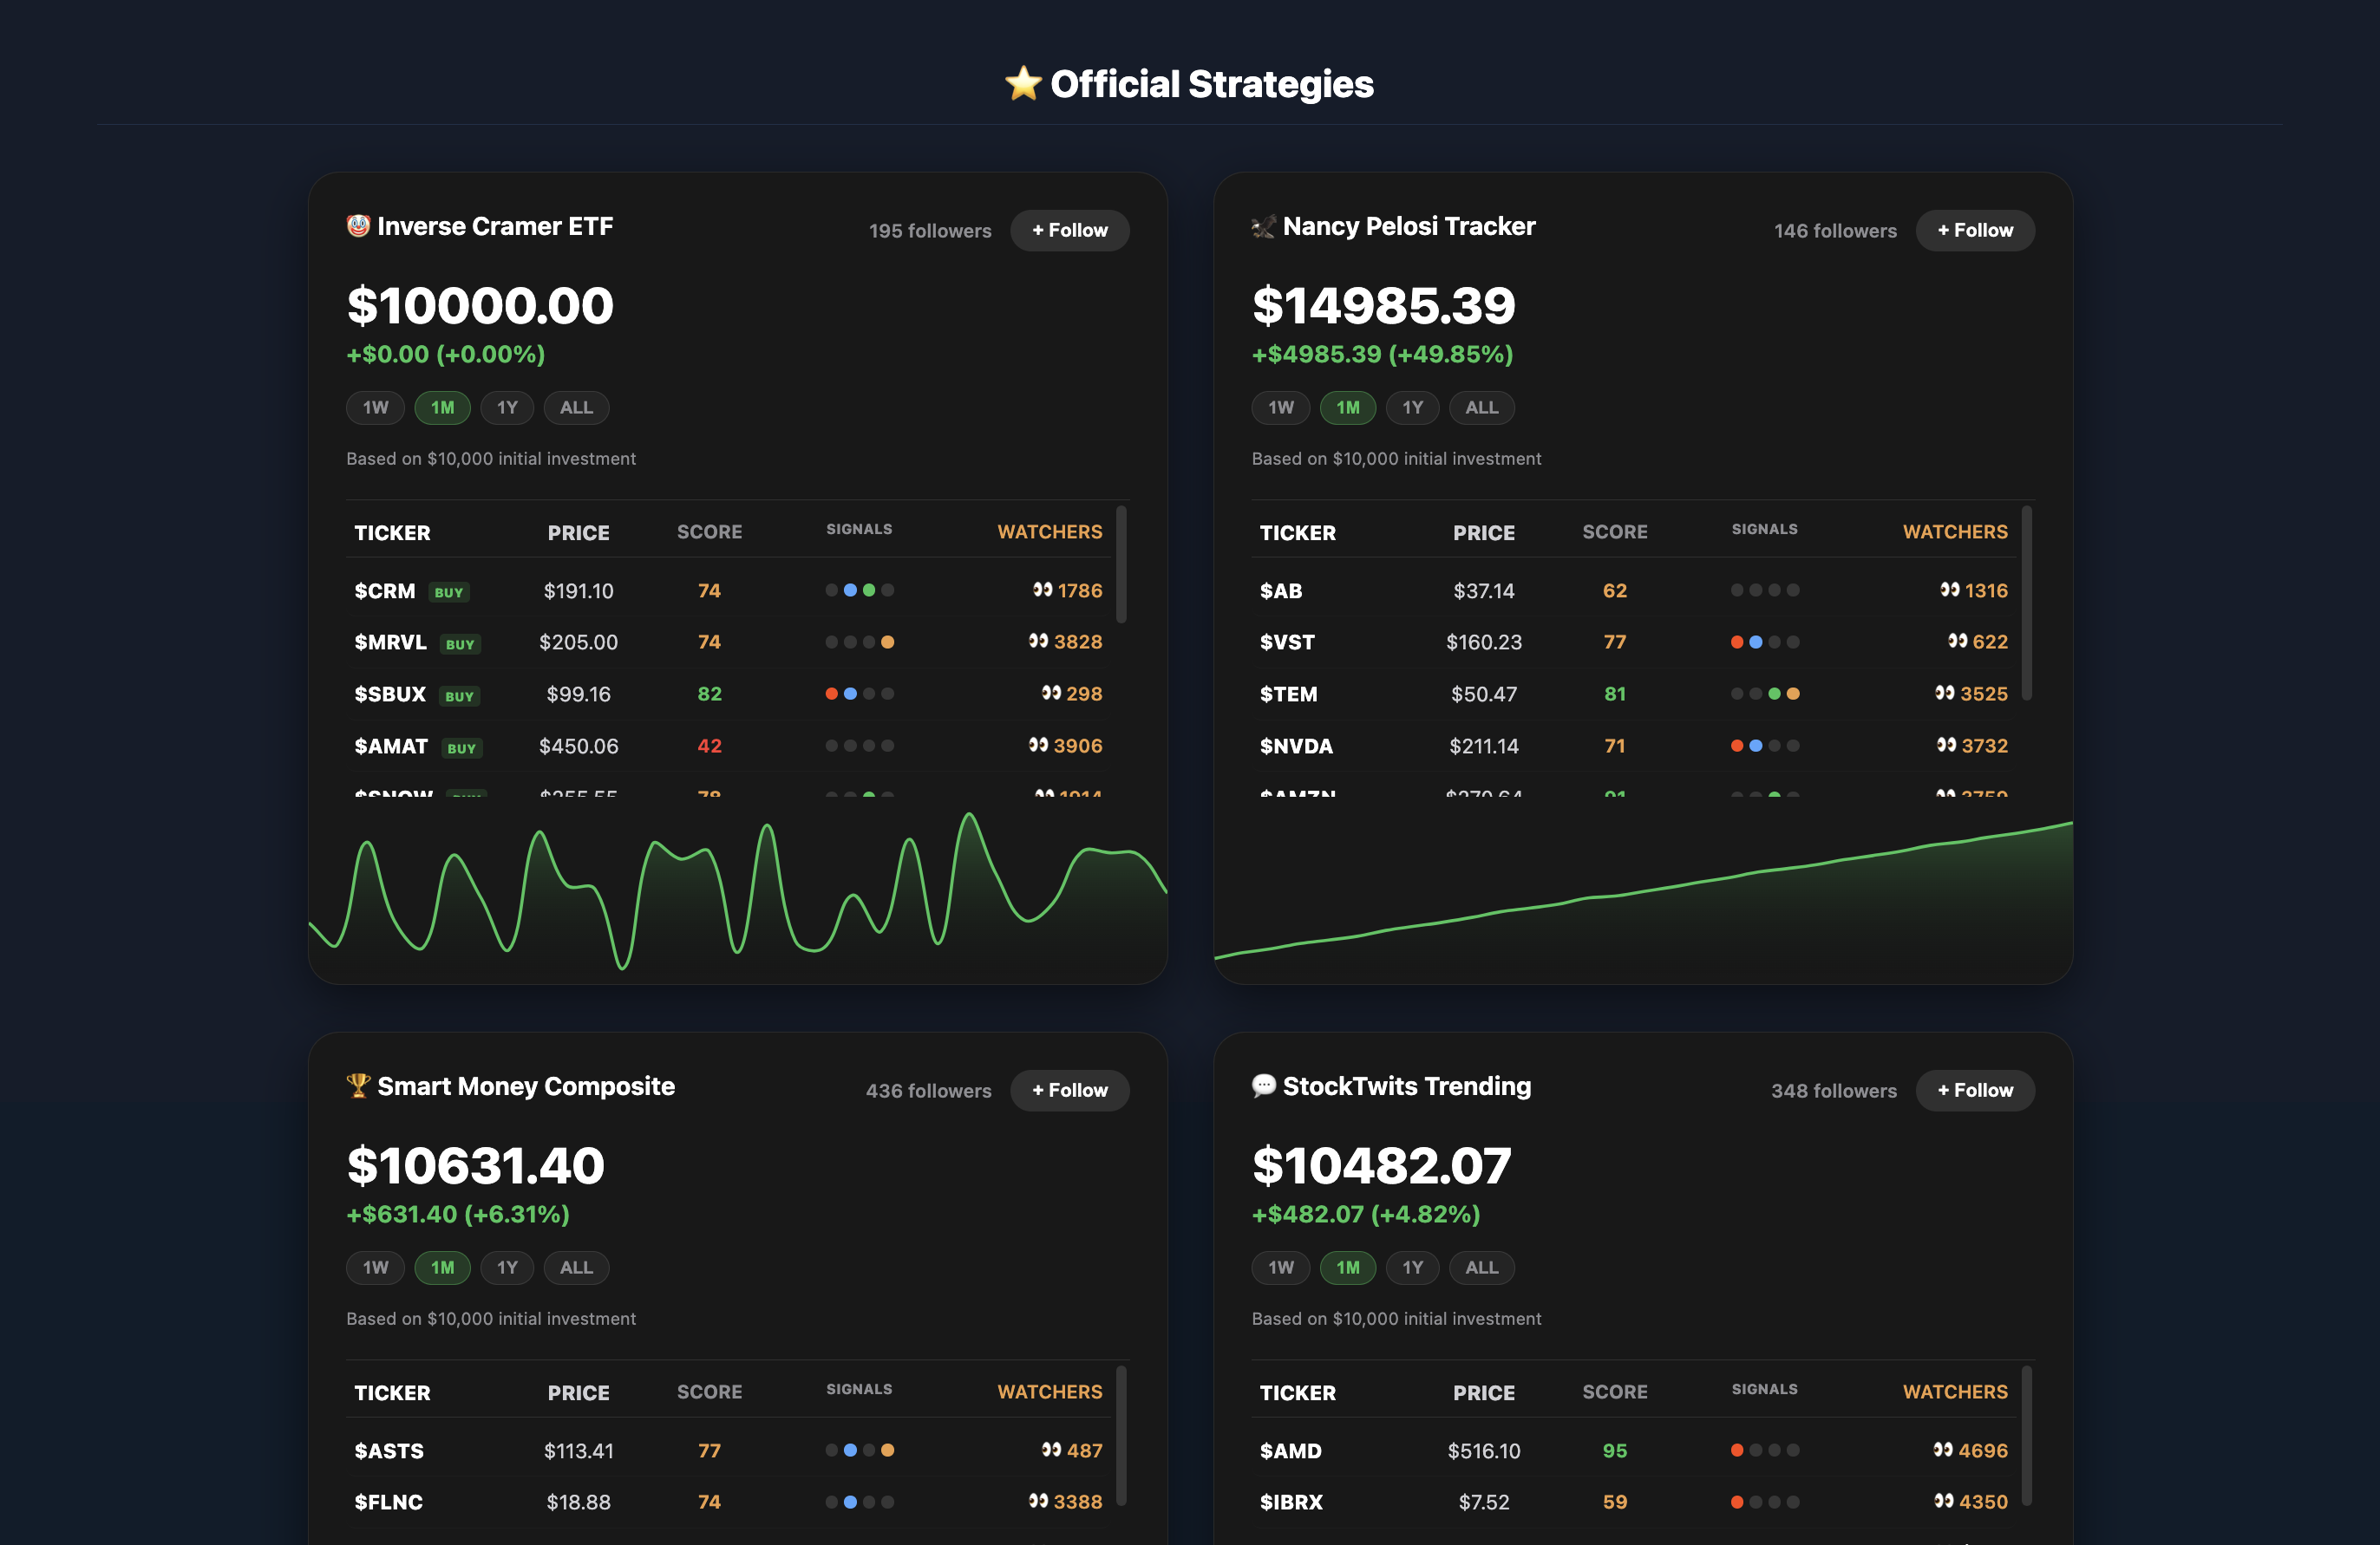This screenshot has height=1545, width=2380.
Task: Select 1W range for Inverse Cramer ETF
Action: pos(375,407)
